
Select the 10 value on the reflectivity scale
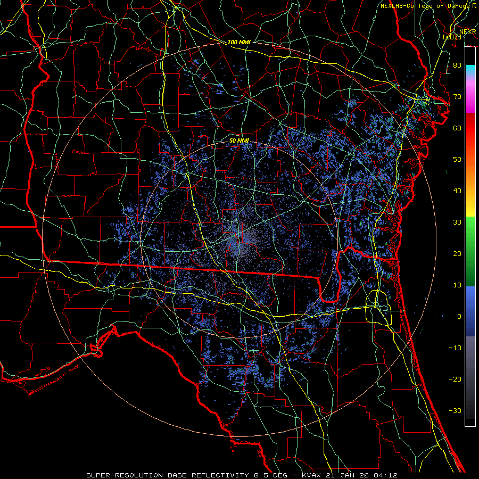pos(457,285)
